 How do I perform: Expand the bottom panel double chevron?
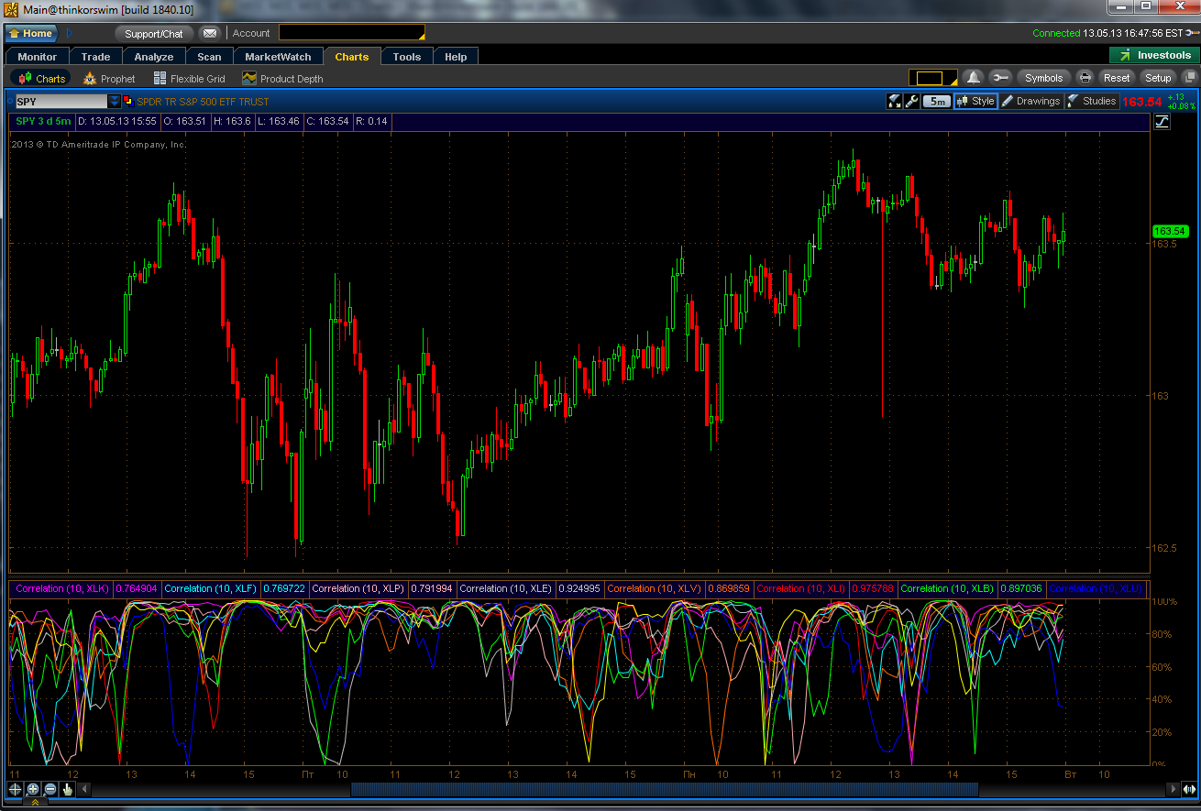coord(36,803)
